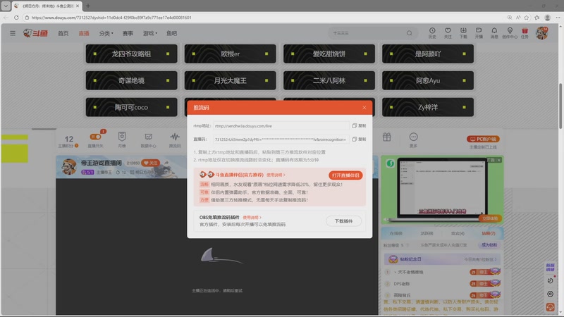Click the 推流码 waveform icon
This screenshot has height=317, width=564.
coord(175,139)
